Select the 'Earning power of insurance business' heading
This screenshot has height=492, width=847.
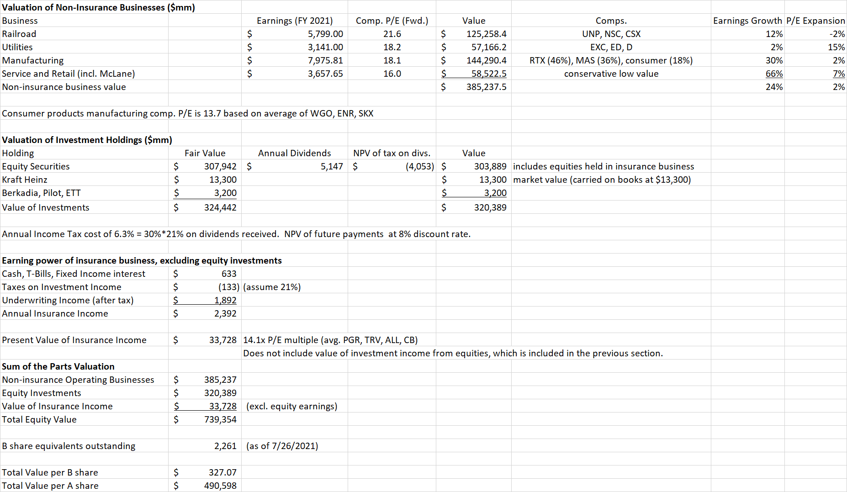pyautogui.click(x=142, y=260)
